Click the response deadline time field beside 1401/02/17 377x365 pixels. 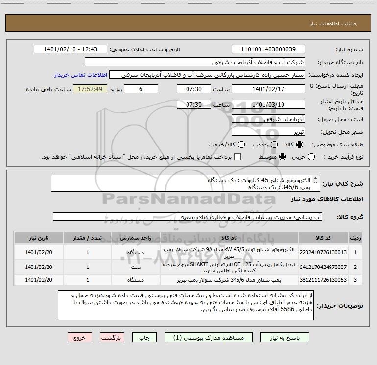pyautogui.click(x=194, y=89)
